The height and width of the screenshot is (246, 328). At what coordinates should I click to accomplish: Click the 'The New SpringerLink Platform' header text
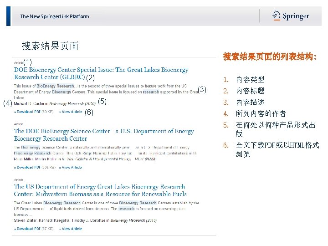click(x=55, y=16)
